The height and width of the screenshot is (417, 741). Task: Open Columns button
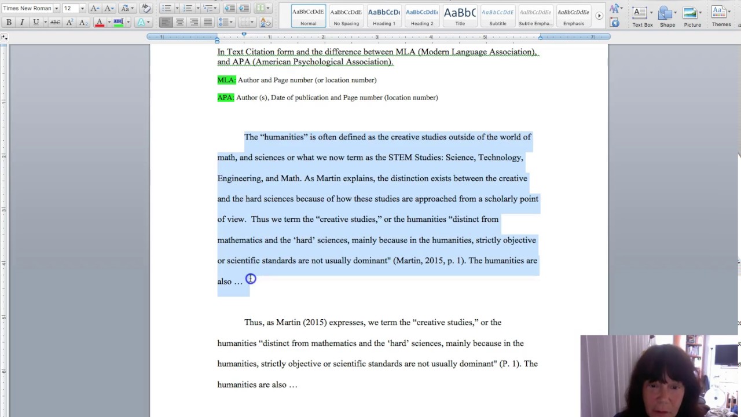(x=262, y=8)
